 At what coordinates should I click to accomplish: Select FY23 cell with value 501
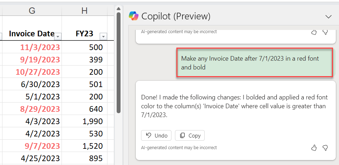click(x=84, y=84)
